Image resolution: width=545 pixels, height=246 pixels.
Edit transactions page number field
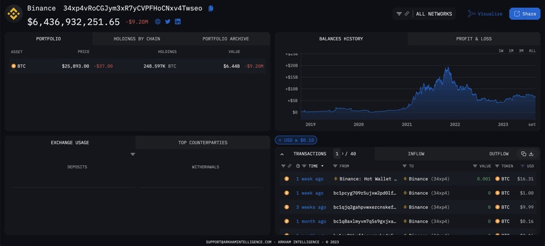coord(337,154)
